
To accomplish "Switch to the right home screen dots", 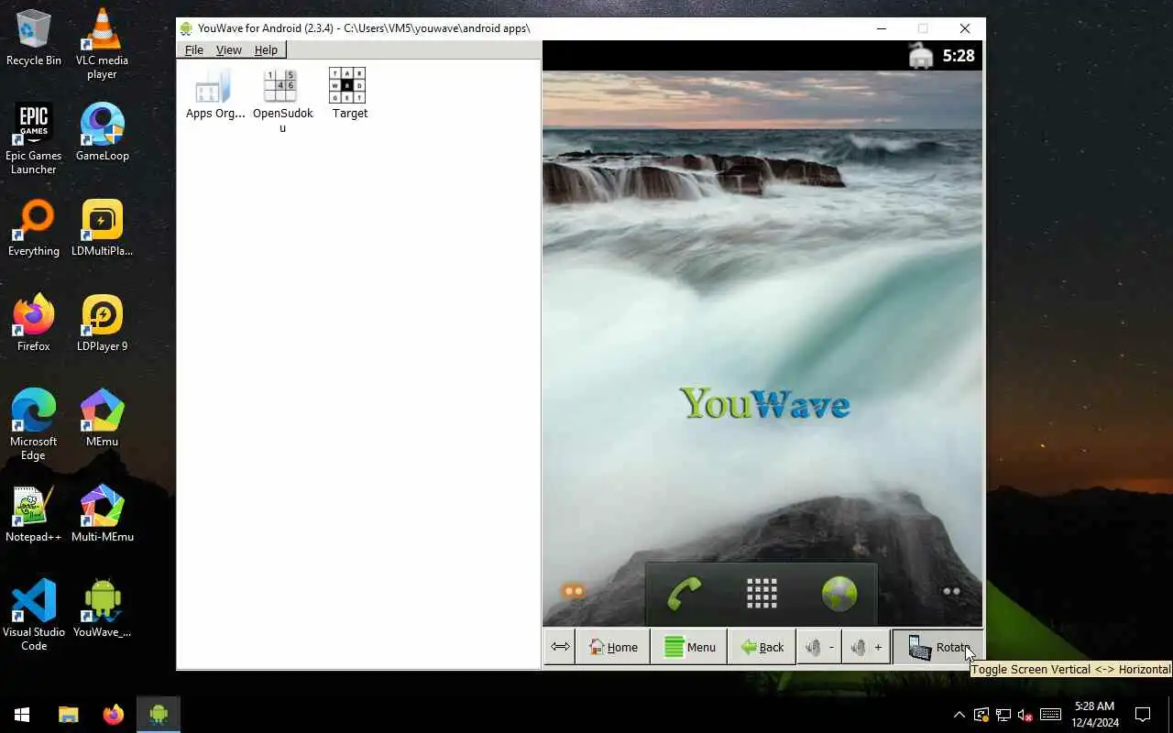I will (x=951, y=592).
